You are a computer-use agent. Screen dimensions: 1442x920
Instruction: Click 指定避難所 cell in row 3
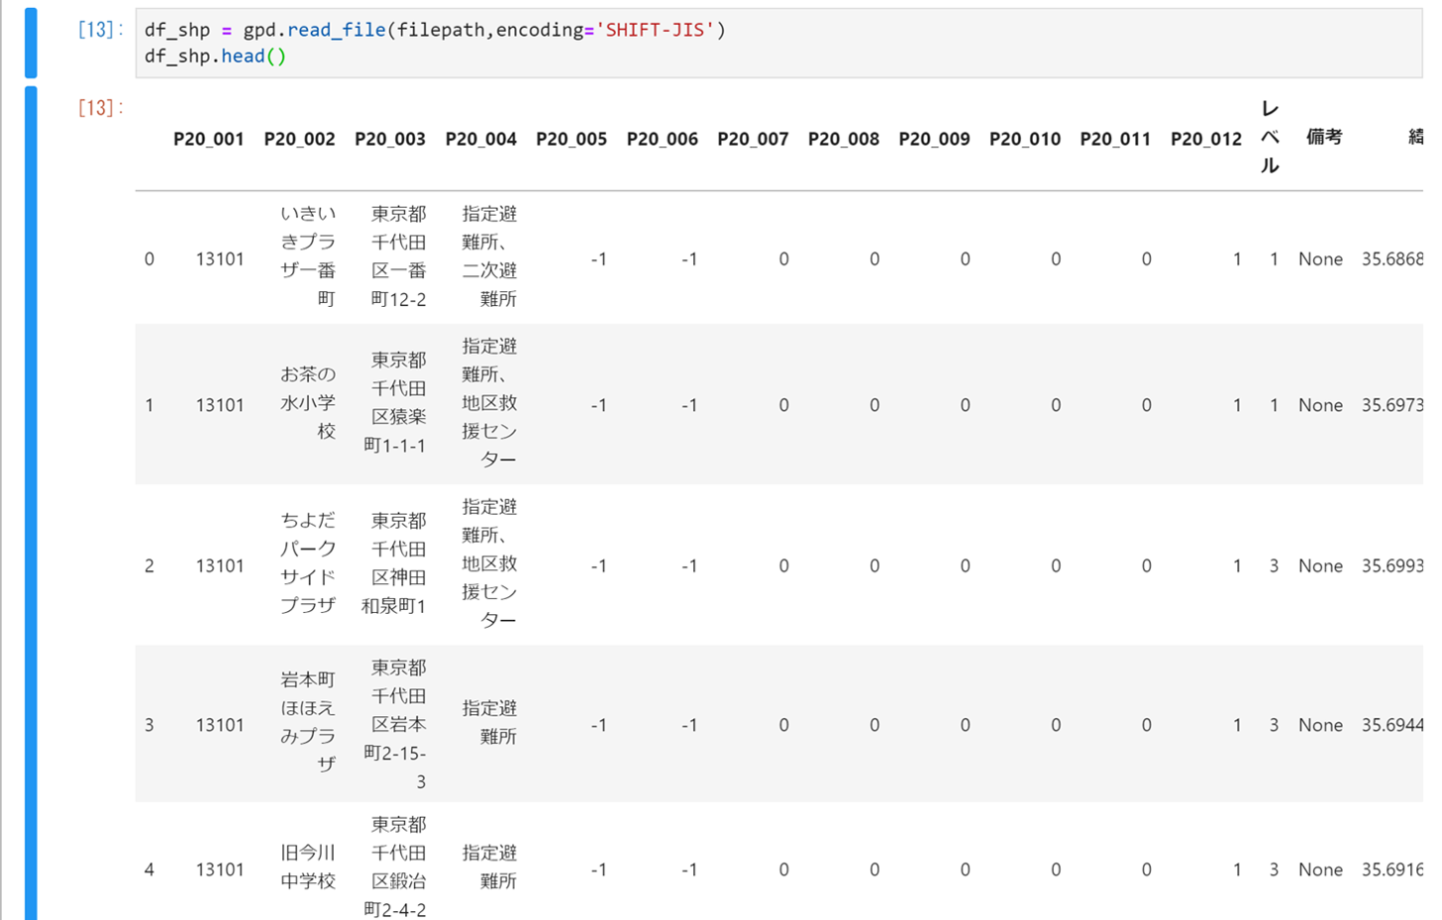(x=489, y=722)
